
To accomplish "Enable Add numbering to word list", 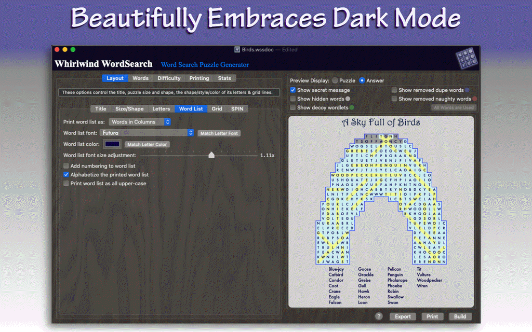I will (x=66, y=166).
